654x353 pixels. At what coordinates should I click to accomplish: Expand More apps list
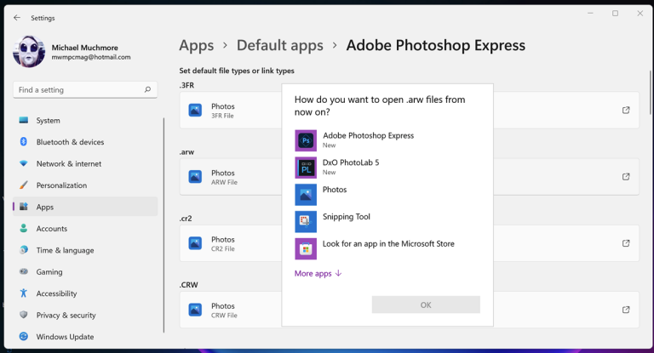coord(318,273)
